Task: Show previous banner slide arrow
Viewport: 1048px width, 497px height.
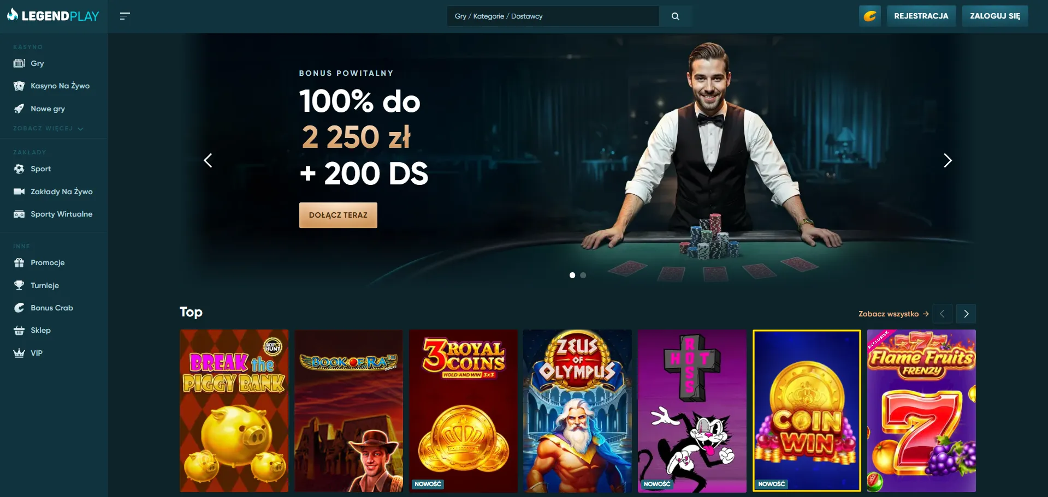Action: [208, 160]
